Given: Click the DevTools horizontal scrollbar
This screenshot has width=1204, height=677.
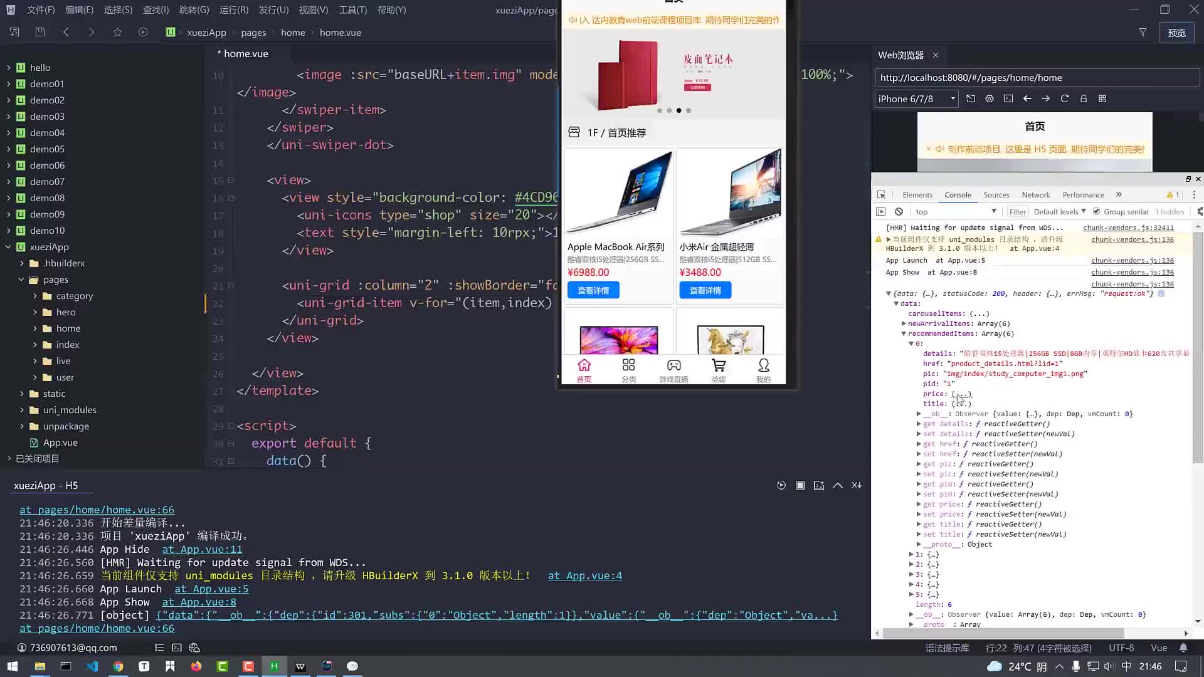Looking at the screenshot, I should [x=1003, y=633].
